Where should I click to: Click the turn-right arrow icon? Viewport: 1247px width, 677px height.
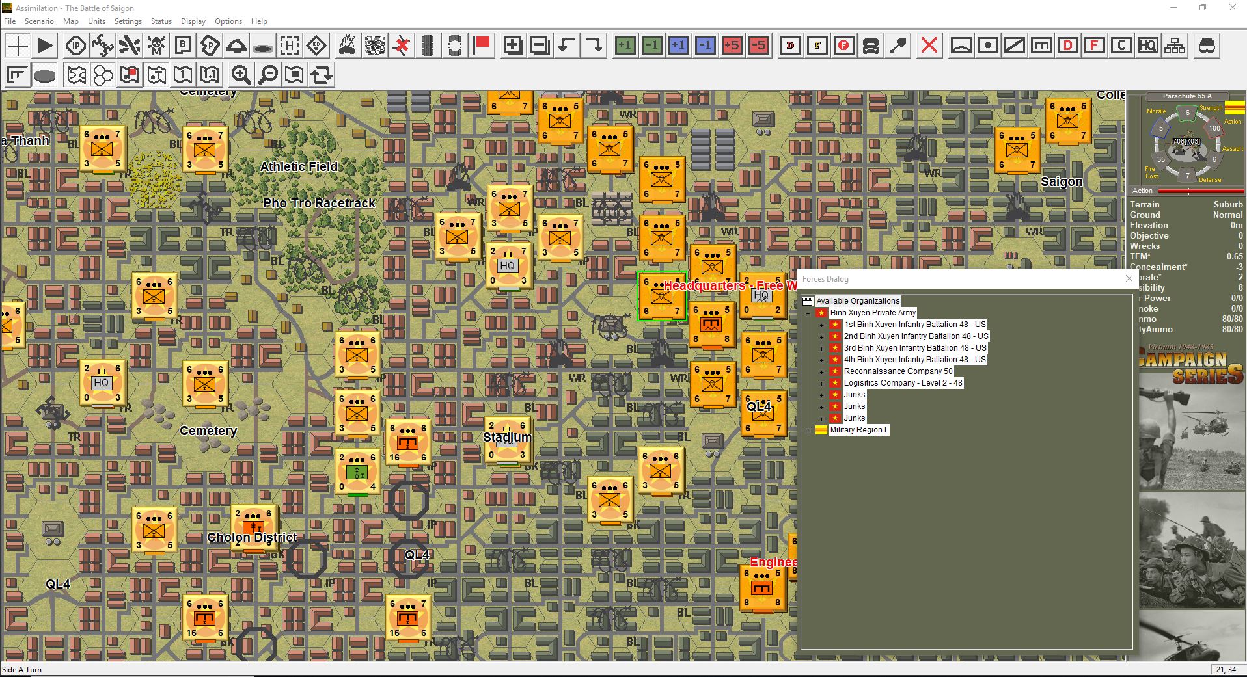[593, 46]
